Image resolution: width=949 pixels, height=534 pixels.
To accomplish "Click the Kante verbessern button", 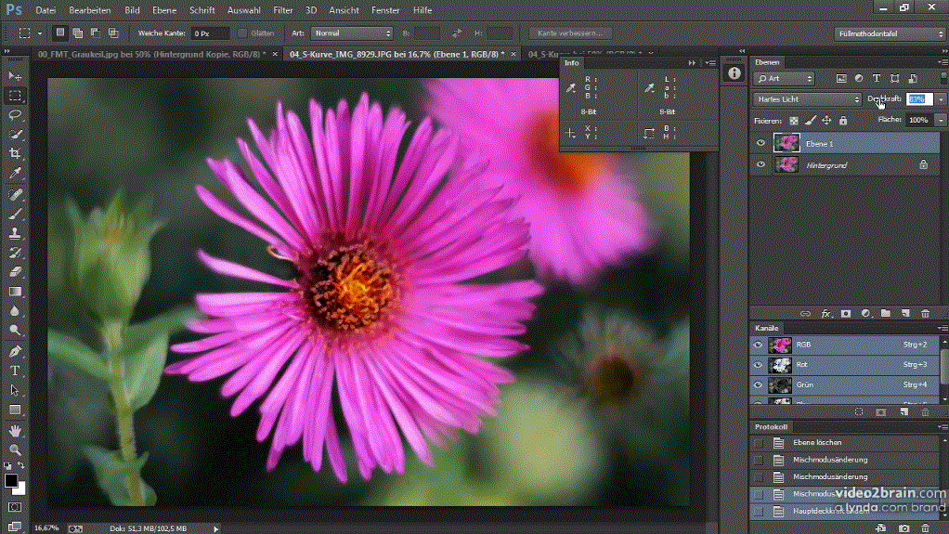I will [570, 33].
